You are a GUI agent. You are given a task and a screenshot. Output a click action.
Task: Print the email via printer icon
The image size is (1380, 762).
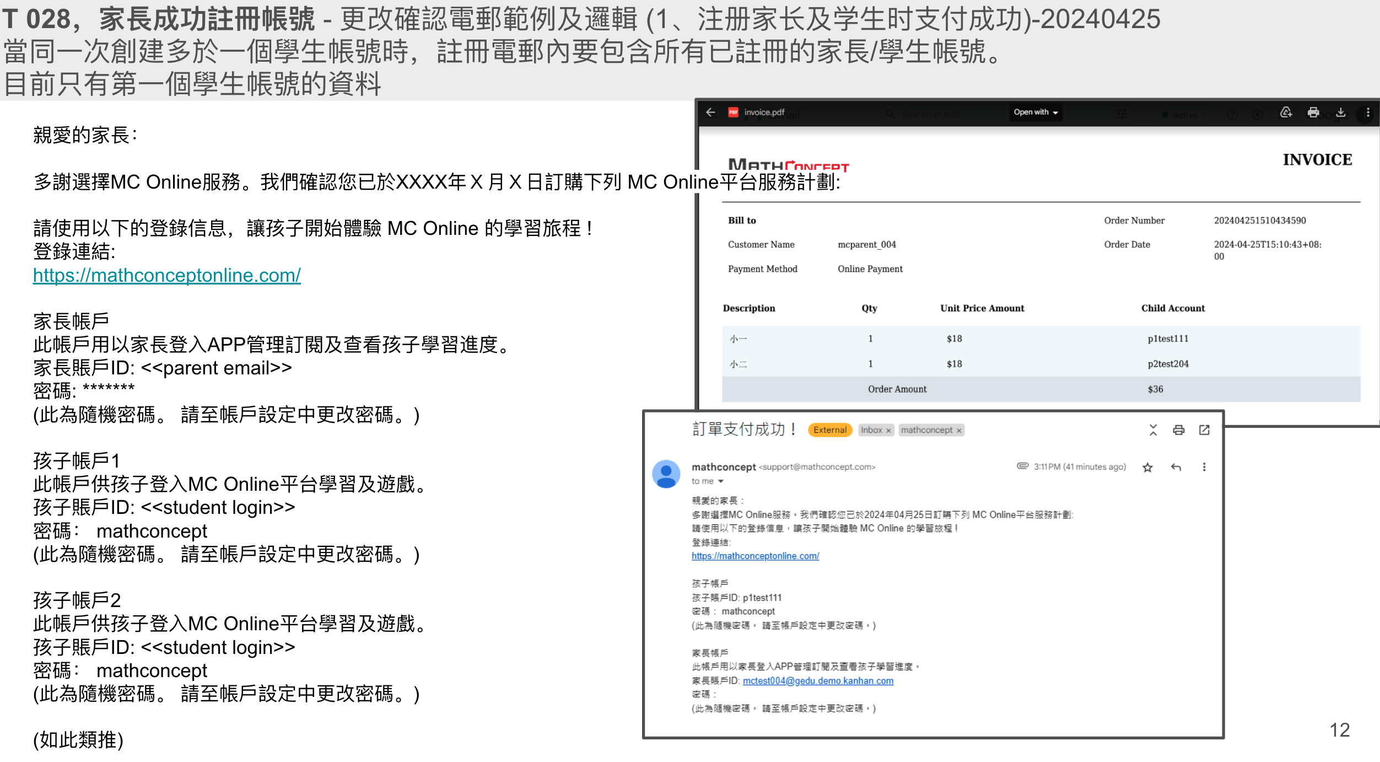point(1179,430)
